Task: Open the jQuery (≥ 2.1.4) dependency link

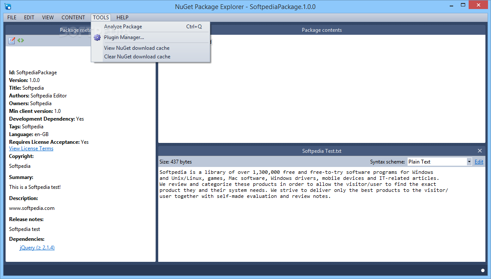Action: click(37, 247)
